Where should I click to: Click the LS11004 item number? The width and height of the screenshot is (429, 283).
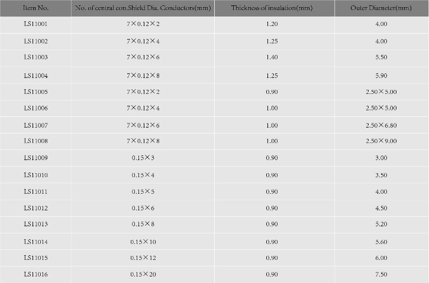coord(36,76)
